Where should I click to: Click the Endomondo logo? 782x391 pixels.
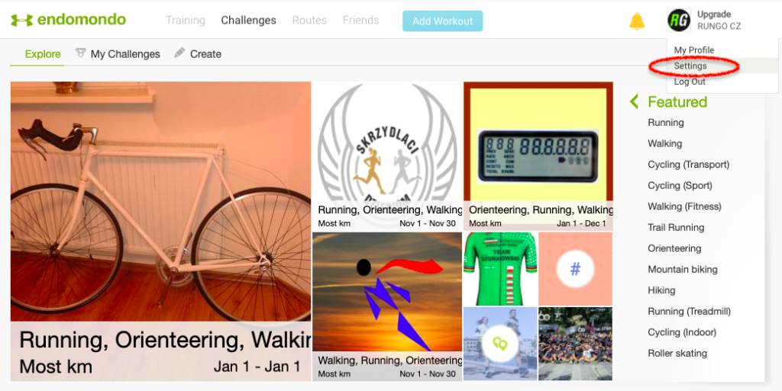tap(68, 20)
